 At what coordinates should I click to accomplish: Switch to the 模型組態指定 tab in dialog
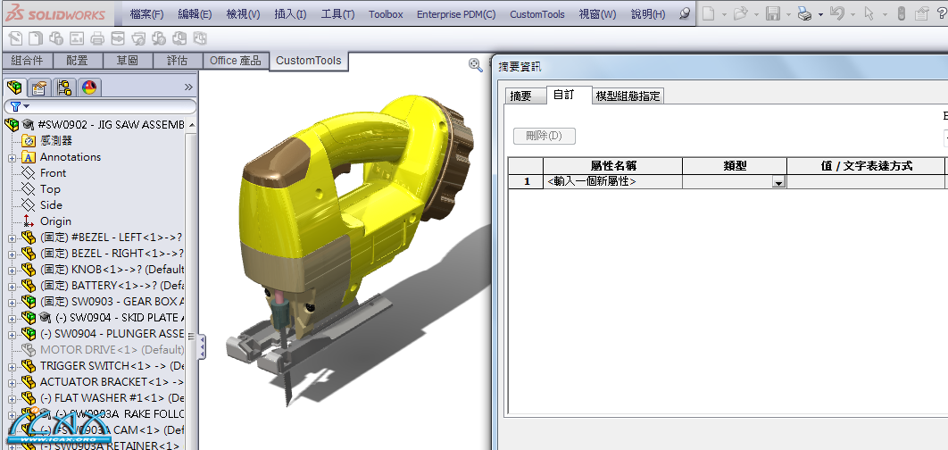coord(628,96)
